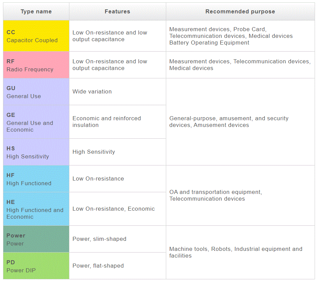318x281 pixels.
Task: Click the GE General Use and Economic label
Action: 30,122
